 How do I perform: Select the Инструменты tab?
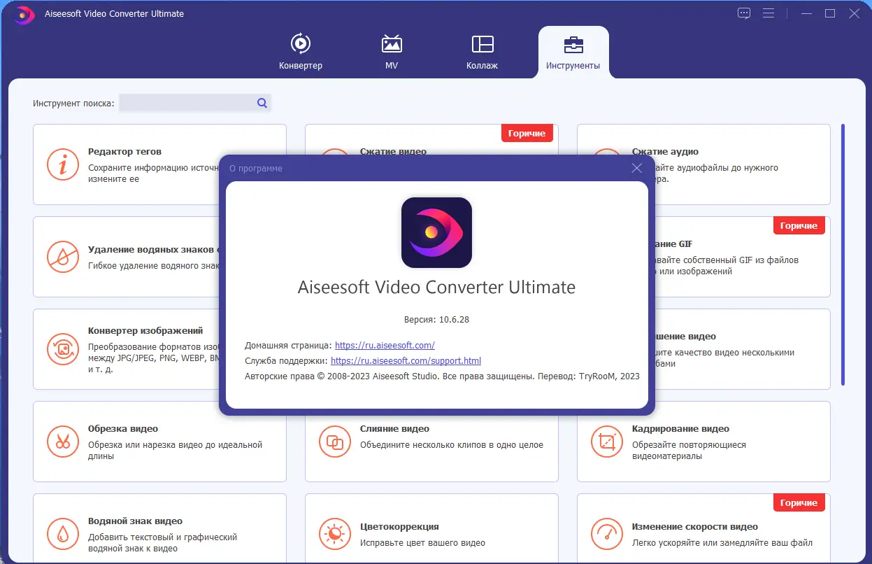coord(573,51)
